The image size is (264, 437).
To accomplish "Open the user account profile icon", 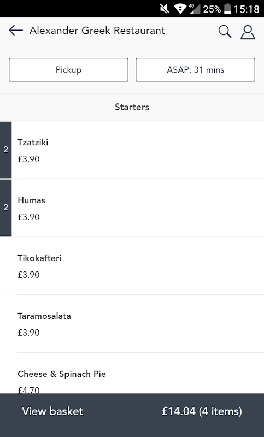I will (248, 32).
